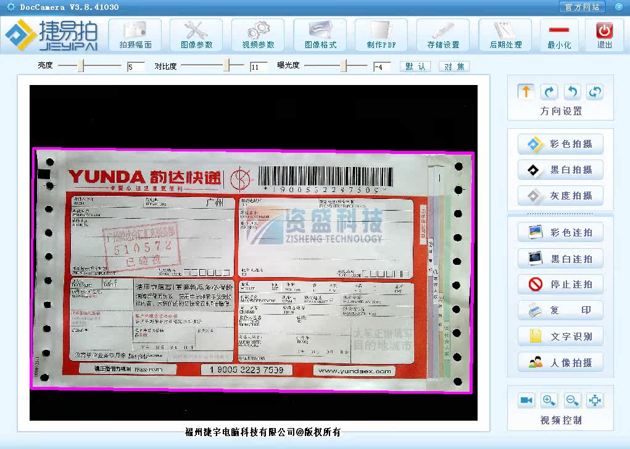This screenshot has height=449, width=630.
Task: Start 彩色连拍 color continuous shooting
Action: tap(560, 233)
